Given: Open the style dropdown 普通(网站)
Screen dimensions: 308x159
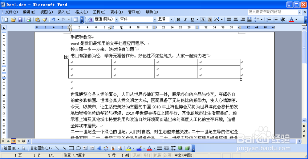Looking at the screenshot, I should pos(117,20).
